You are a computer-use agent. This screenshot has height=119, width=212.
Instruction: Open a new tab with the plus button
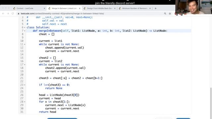click(155, 8)
